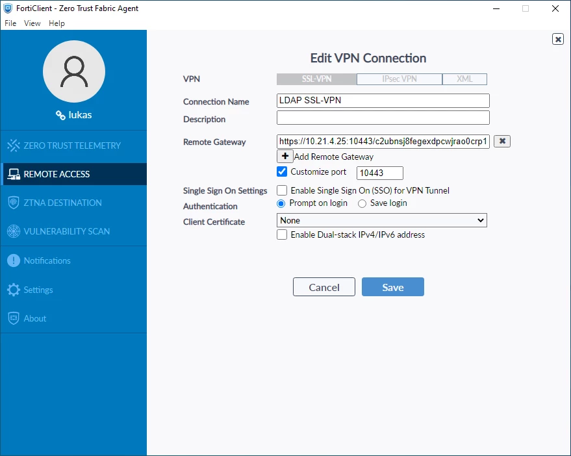The width and height of the screenshot is (571, 456).
Task: Click the plus icon to add gateway
Action: tap(285, 157)
